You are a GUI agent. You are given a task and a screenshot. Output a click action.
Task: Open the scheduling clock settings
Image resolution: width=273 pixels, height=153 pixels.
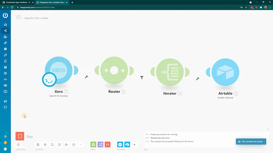point(18,145)
